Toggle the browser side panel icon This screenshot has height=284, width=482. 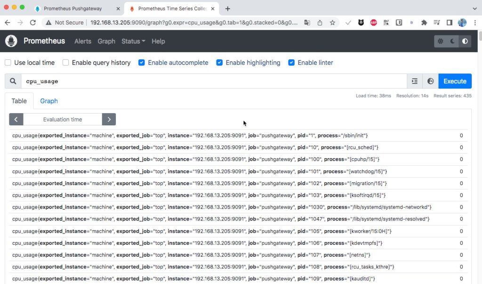(x=450, y=23)
